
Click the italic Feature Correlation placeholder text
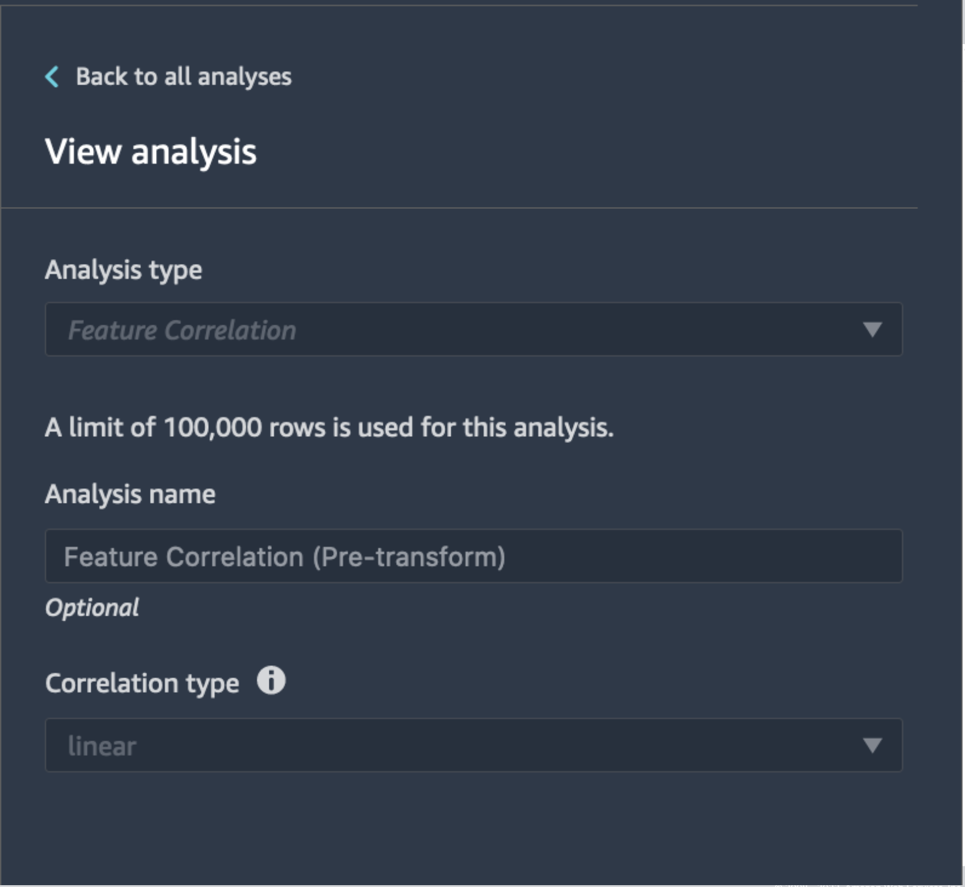coord(182,331)
